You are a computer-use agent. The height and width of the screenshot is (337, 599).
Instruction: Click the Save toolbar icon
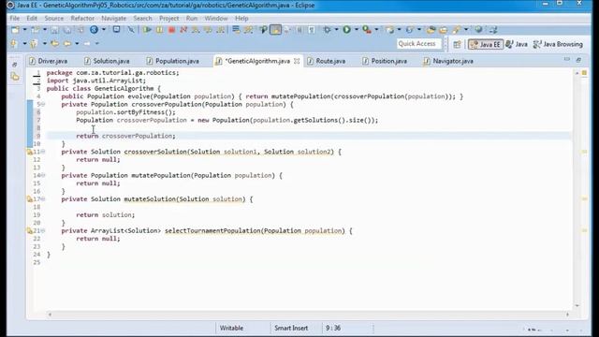pyautogui.click(x=54, y=30)
